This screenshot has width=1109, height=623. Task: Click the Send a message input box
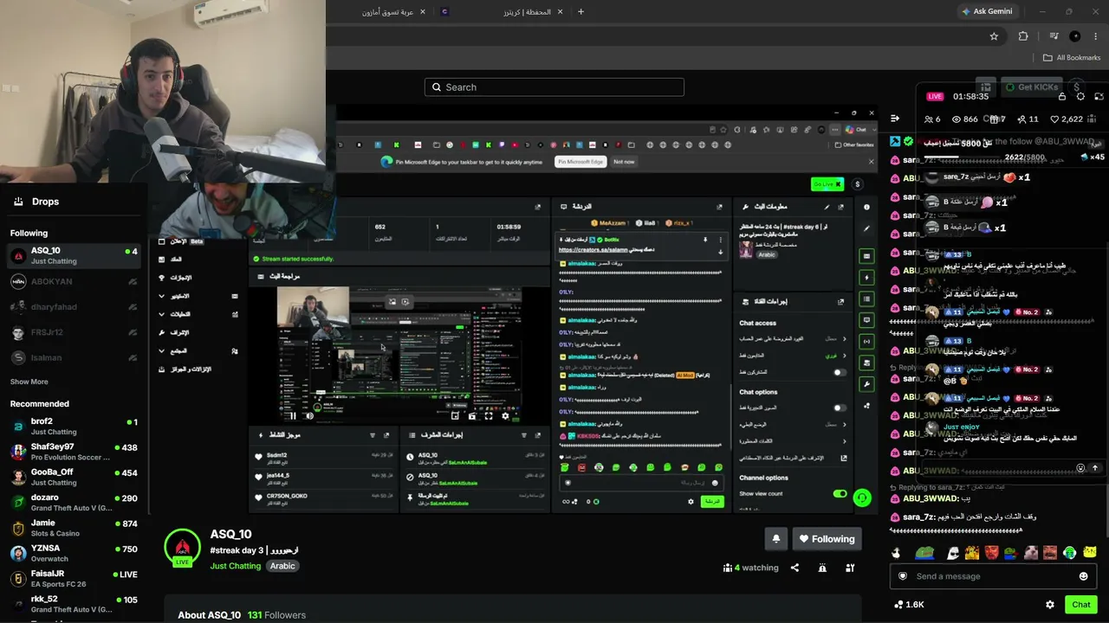point(995,576)
